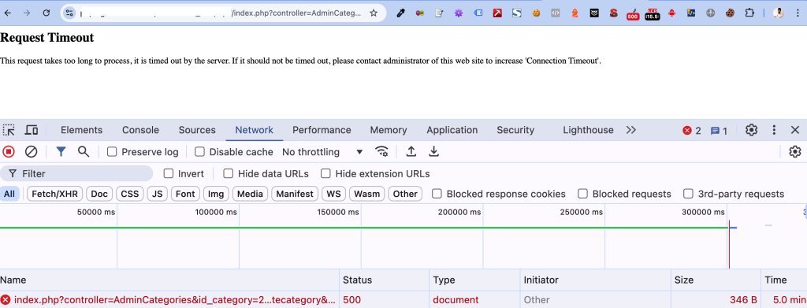Open DevTools three-dot customize menu
This screenshot has width=807, height=308.
[x=774, y=130]
